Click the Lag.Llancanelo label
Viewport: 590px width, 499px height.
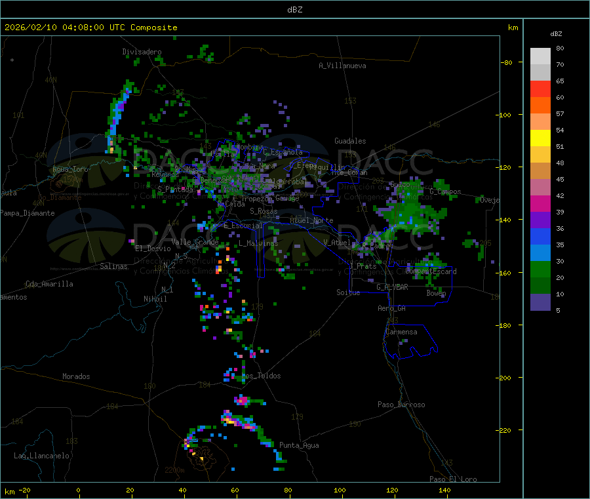pos(41,456)
